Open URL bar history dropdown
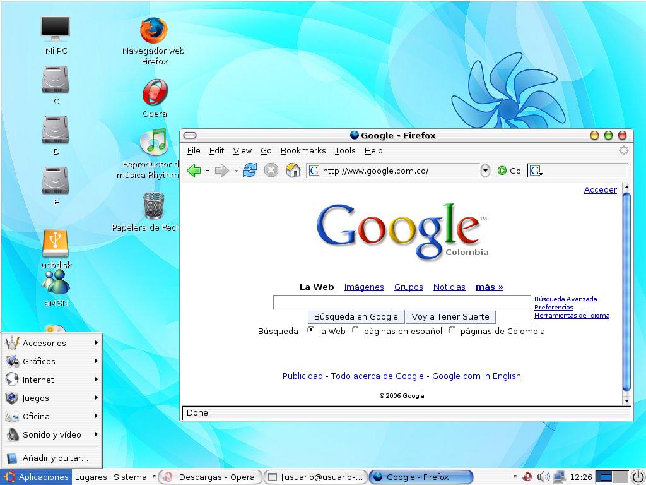This screenshot has height=485, width=646. pyautogui.click(x=485, y=171)
